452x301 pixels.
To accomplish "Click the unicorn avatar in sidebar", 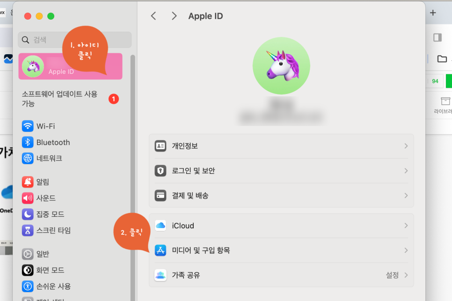I will [33, 66].
